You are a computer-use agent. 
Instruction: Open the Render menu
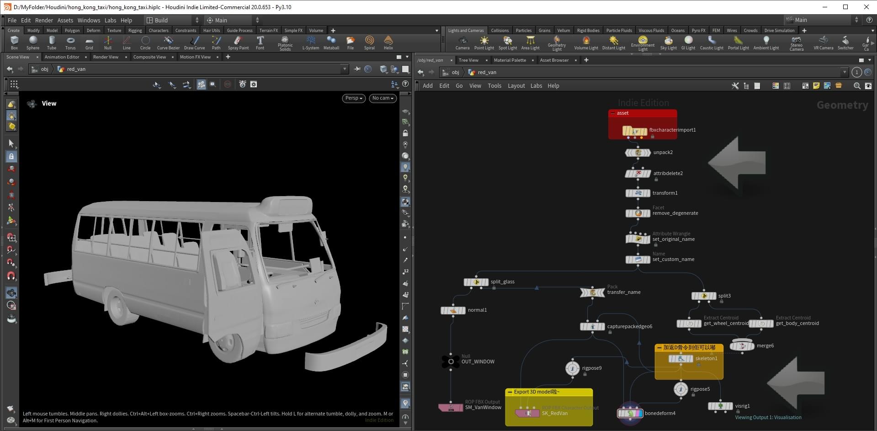44,20
